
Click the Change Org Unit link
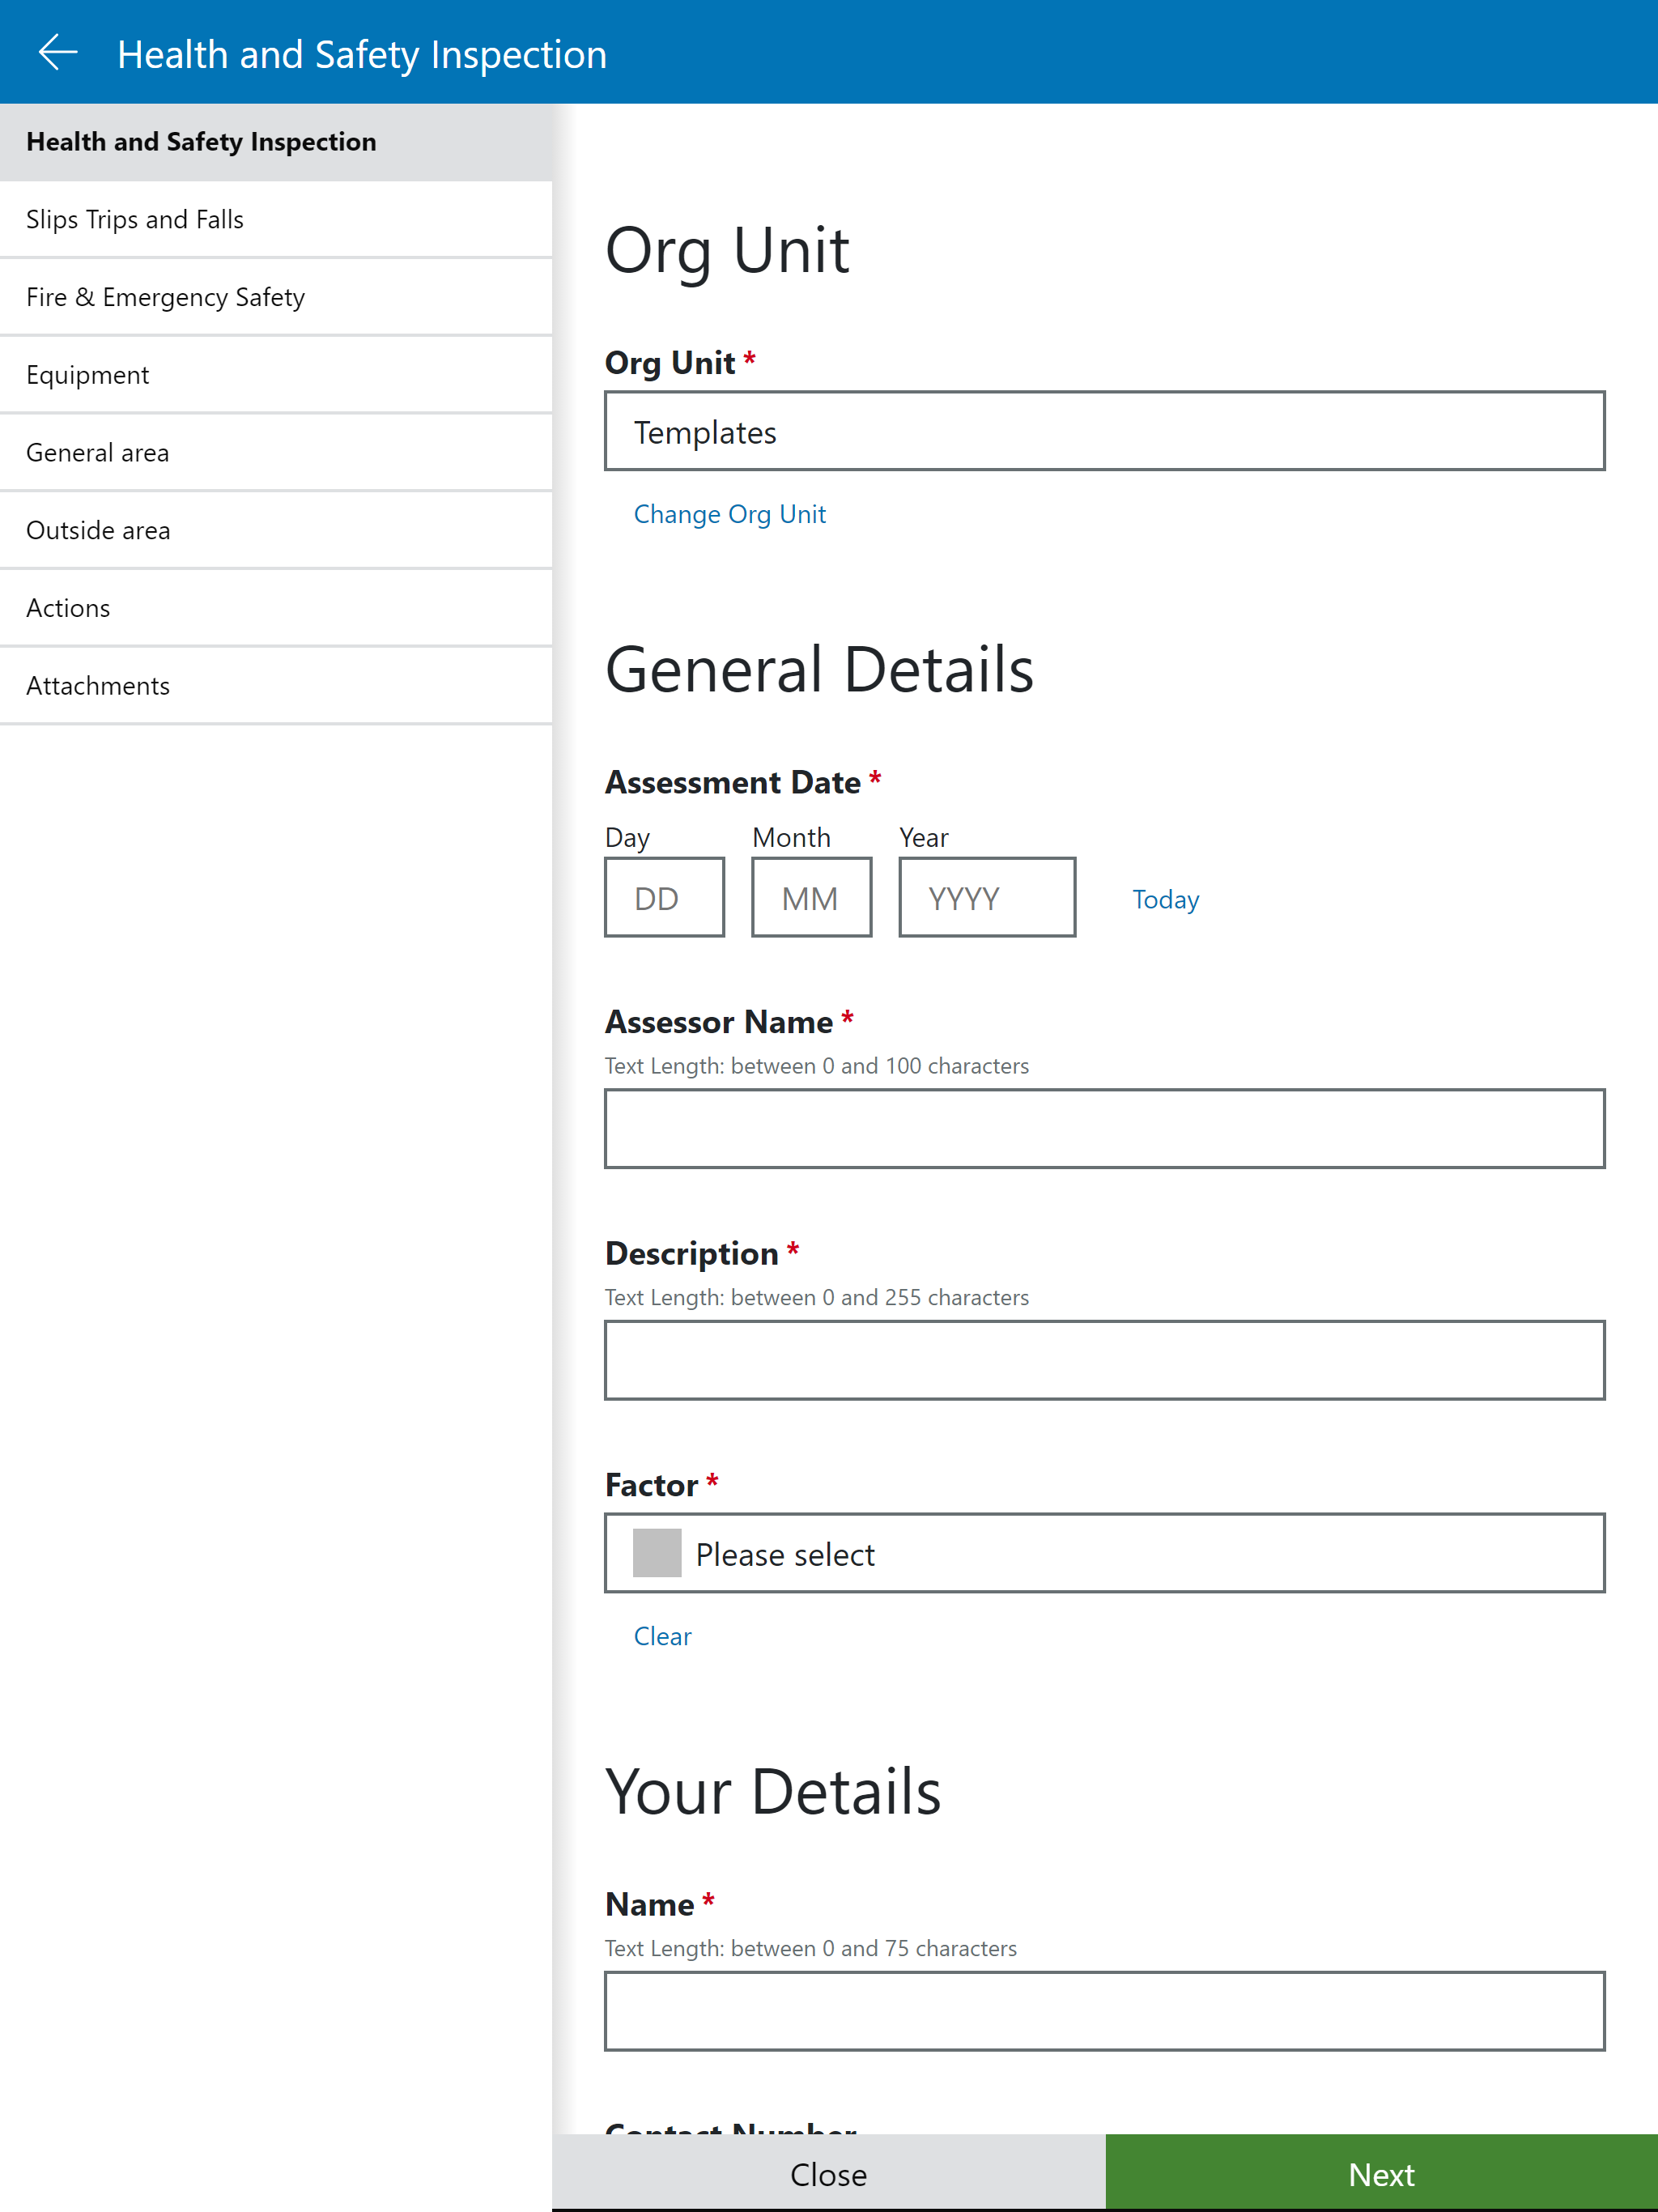pyautogui.click(x=729, y=514)
